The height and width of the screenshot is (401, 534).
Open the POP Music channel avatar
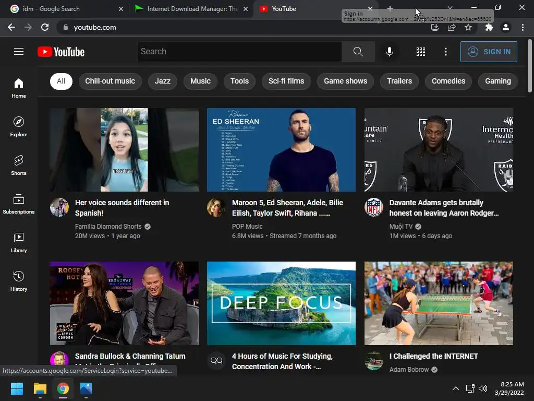point(216,207)
